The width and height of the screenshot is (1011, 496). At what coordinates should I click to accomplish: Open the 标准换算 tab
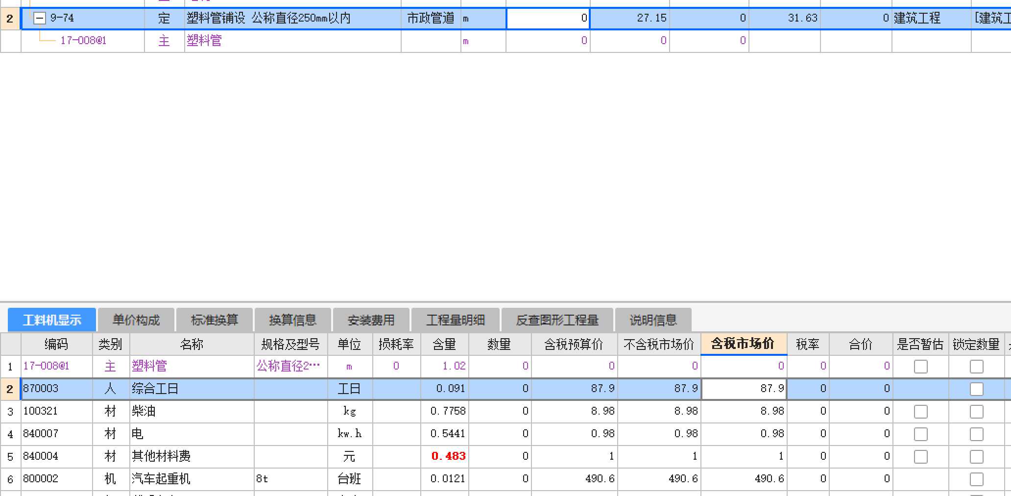(x=215, y=320)
